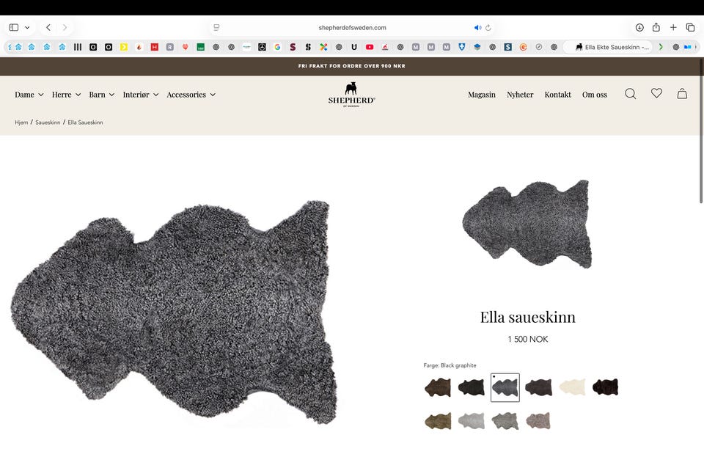Viewport: 704px width, 457px height.
Task: Click the Shepherd of Sweden logo
Action: click(x=351, y=95)
